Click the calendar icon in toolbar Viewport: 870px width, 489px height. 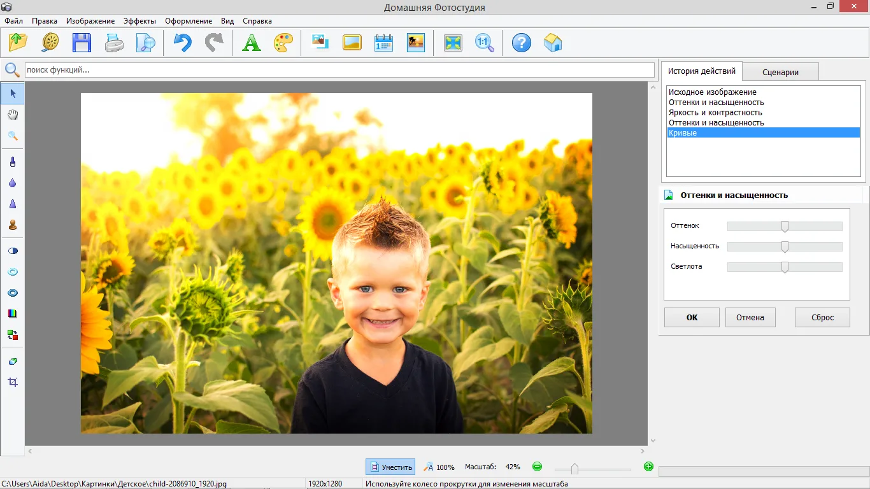pos(383,43)
